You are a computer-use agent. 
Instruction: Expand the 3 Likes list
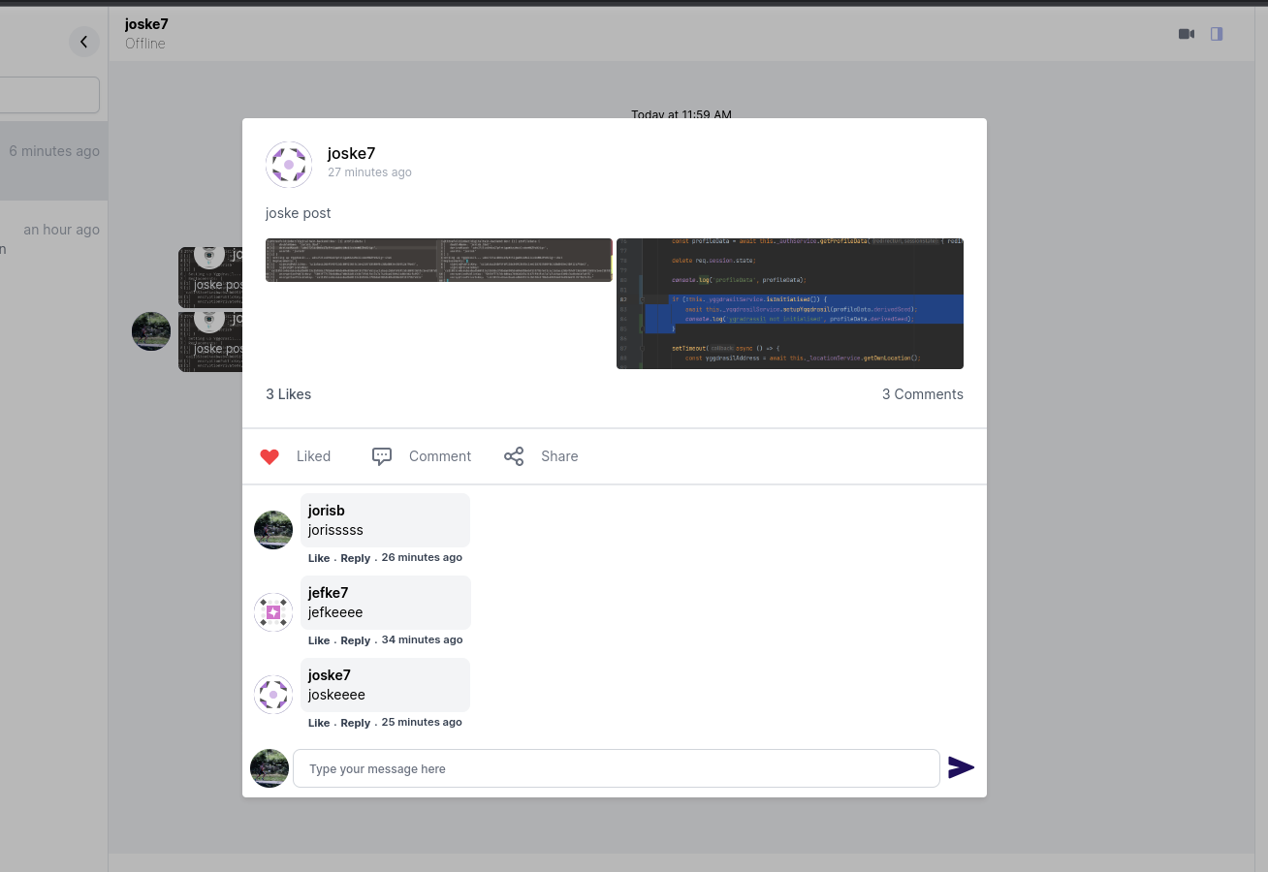point(288,393)
